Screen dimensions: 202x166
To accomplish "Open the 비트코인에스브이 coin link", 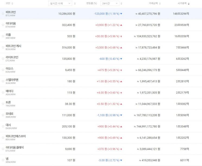I will (x=16, y=136).
